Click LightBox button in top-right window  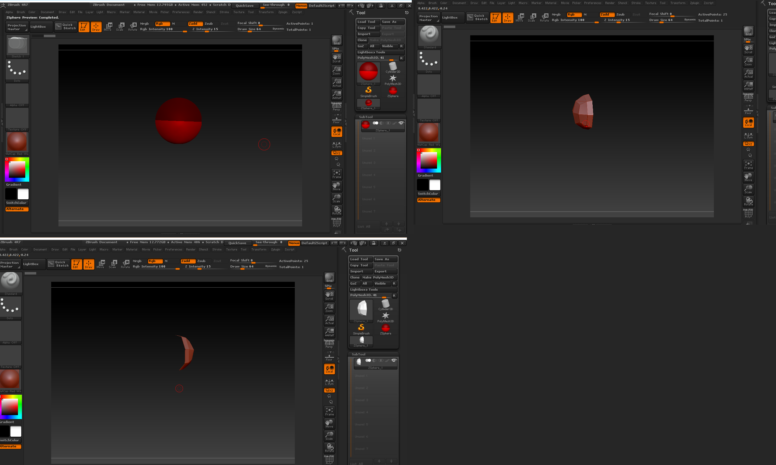pos(453,18)
